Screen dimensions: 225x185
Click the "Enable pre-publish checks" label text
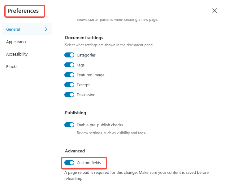point(100,125)
